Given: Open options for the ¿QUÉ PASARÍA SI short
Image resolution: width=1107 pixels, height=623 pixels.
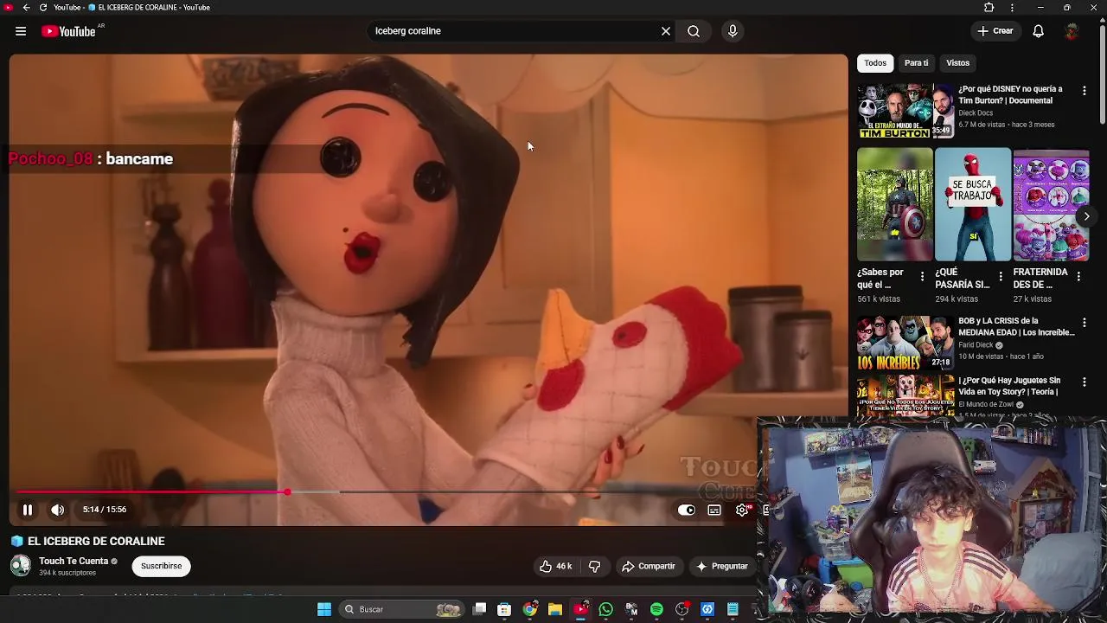Looking at the screenshot, I should pyautogui.click(x=1001, y=277).
